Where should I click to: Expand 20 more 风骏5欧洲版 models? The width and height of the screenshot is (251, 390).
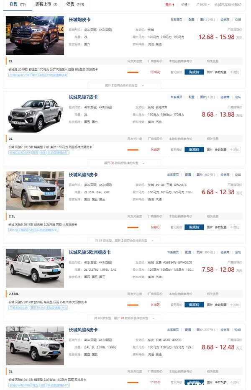[x=124, y=318]
